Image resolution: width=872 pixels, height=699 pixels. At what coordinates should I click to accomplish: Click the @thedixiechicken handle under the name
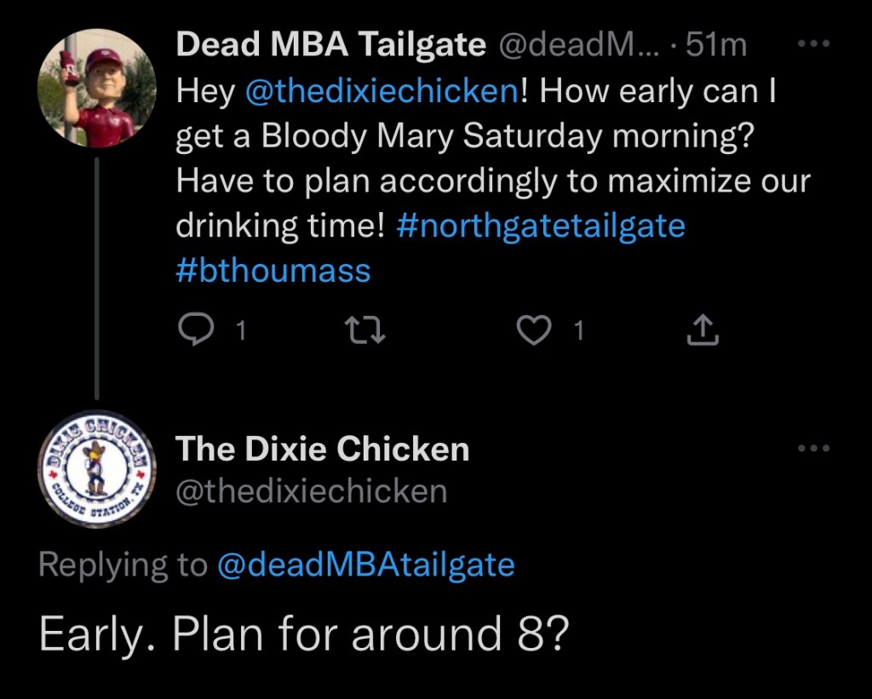coord(311,491)
